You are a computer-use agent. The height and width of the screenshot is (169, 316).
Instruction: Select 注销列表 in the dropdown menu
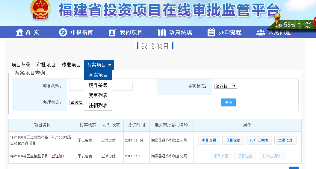point(98,105)
